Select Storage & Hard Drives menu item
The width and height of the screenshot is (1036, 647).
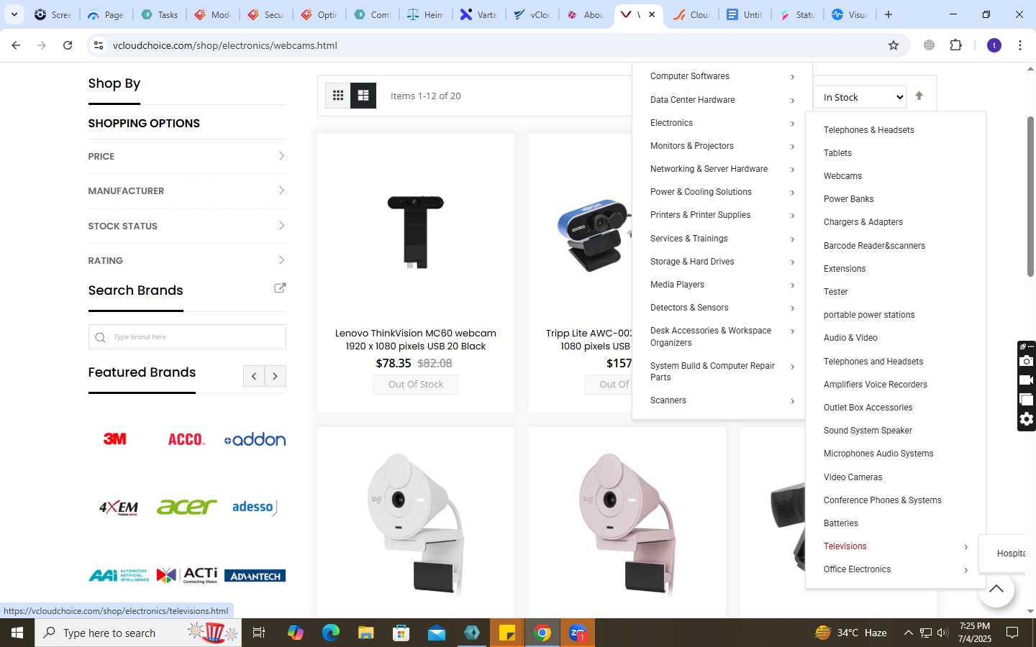692,262
